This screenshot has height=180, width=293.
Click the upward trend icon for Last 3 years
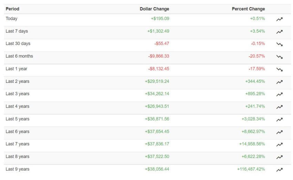coord(279,94)
